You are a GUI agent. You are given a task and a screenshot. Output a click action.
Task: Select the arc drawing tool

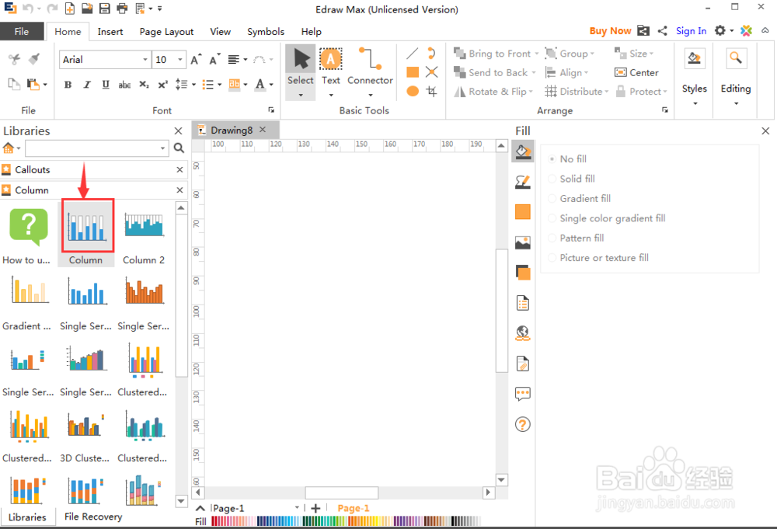pos(431,53)
